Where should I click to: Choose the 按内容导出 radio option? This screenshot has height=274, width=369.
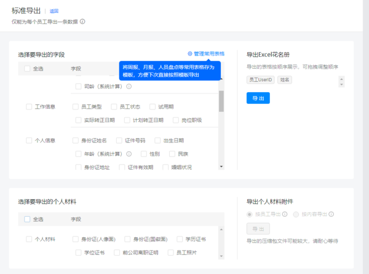point(296,214)
